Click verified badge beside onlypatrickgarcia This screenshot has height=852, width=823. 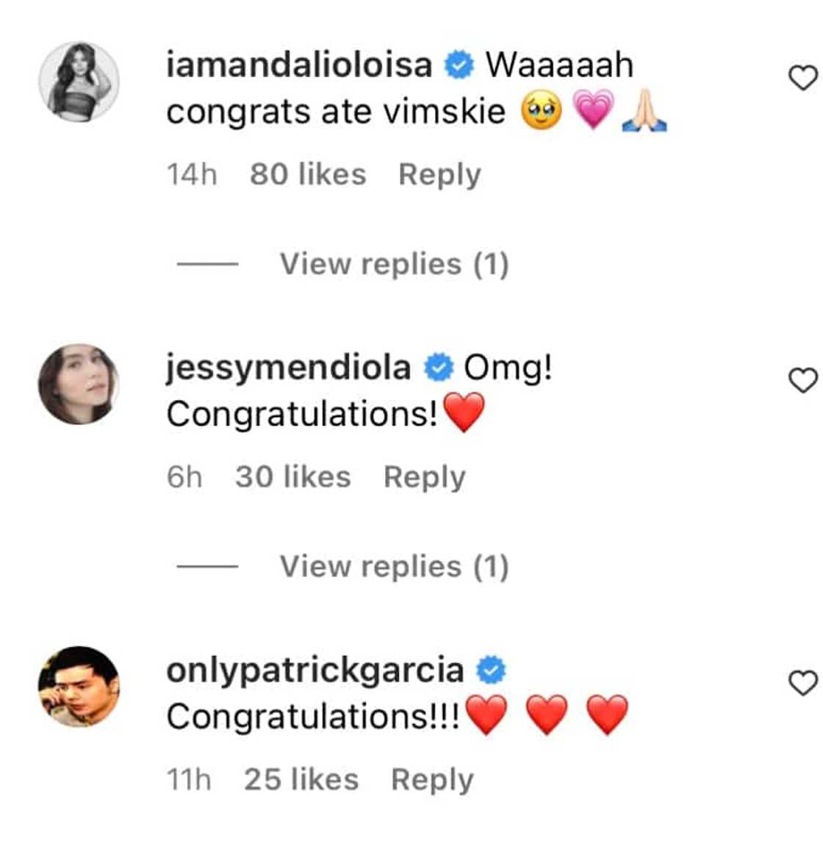tap(491, 670)
